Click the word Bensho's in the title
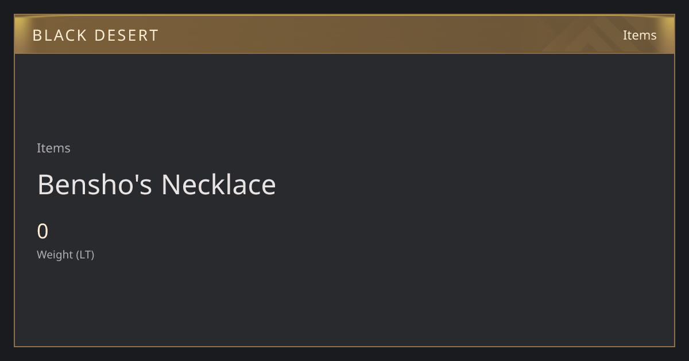 point(94,185)
